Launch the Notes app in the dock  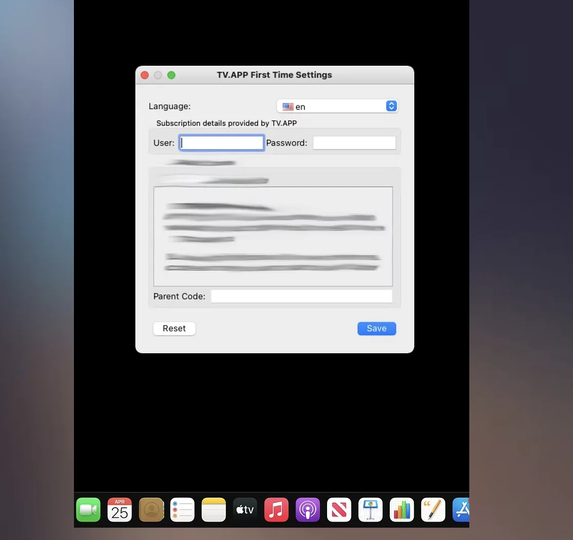click(214, 510)
